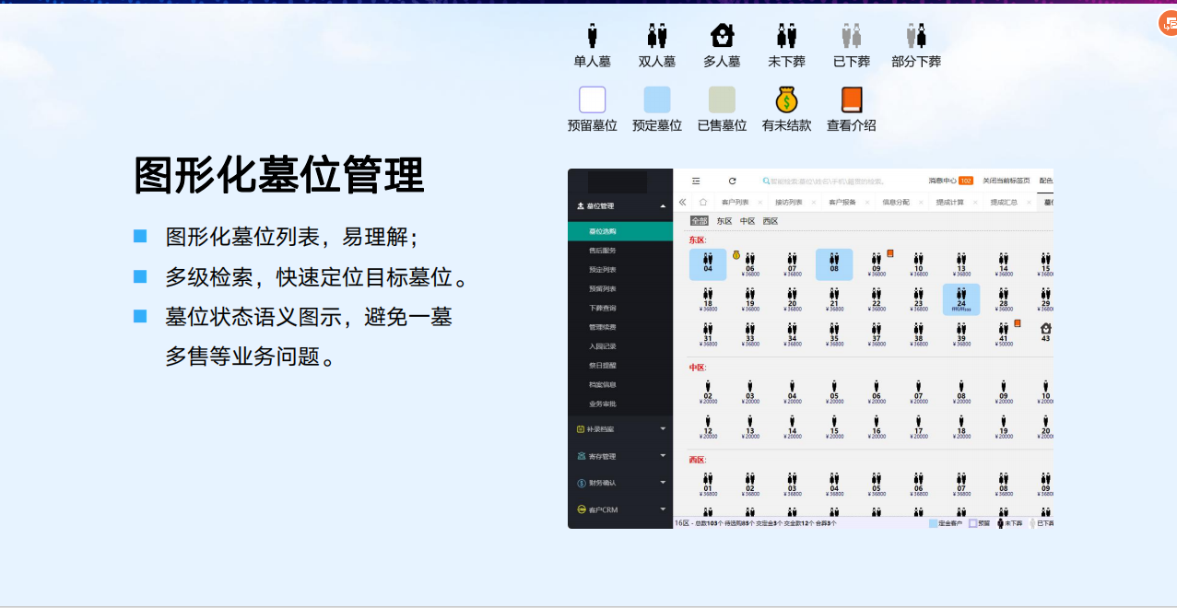The image size is (1177, 608).
Task: Switch to the 客户列表 tab
Action: click(736, 203)
